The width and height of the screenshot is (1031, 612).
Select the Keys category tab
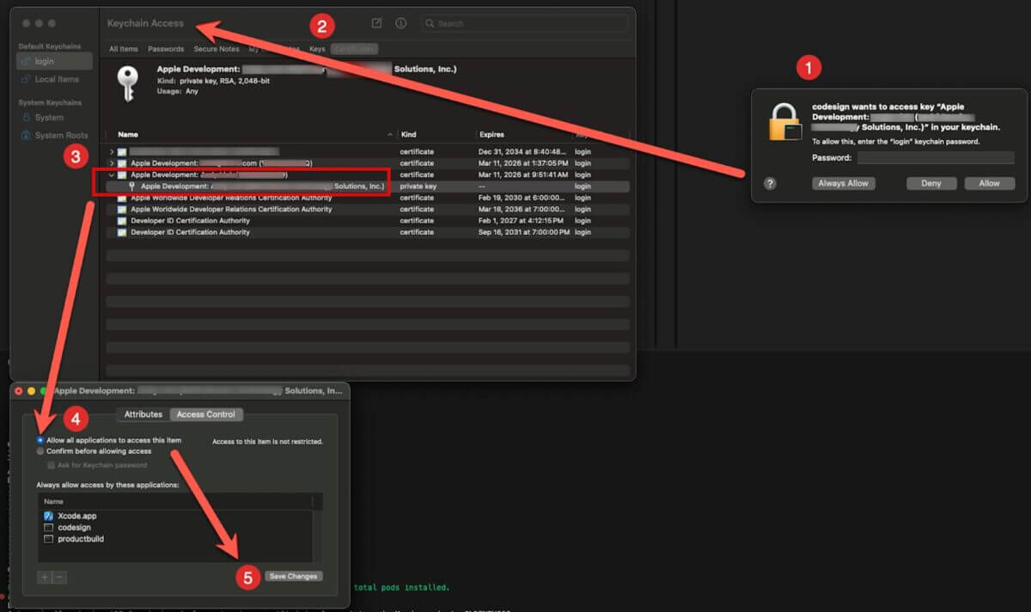pyautogui.click(x=318, y=49)
